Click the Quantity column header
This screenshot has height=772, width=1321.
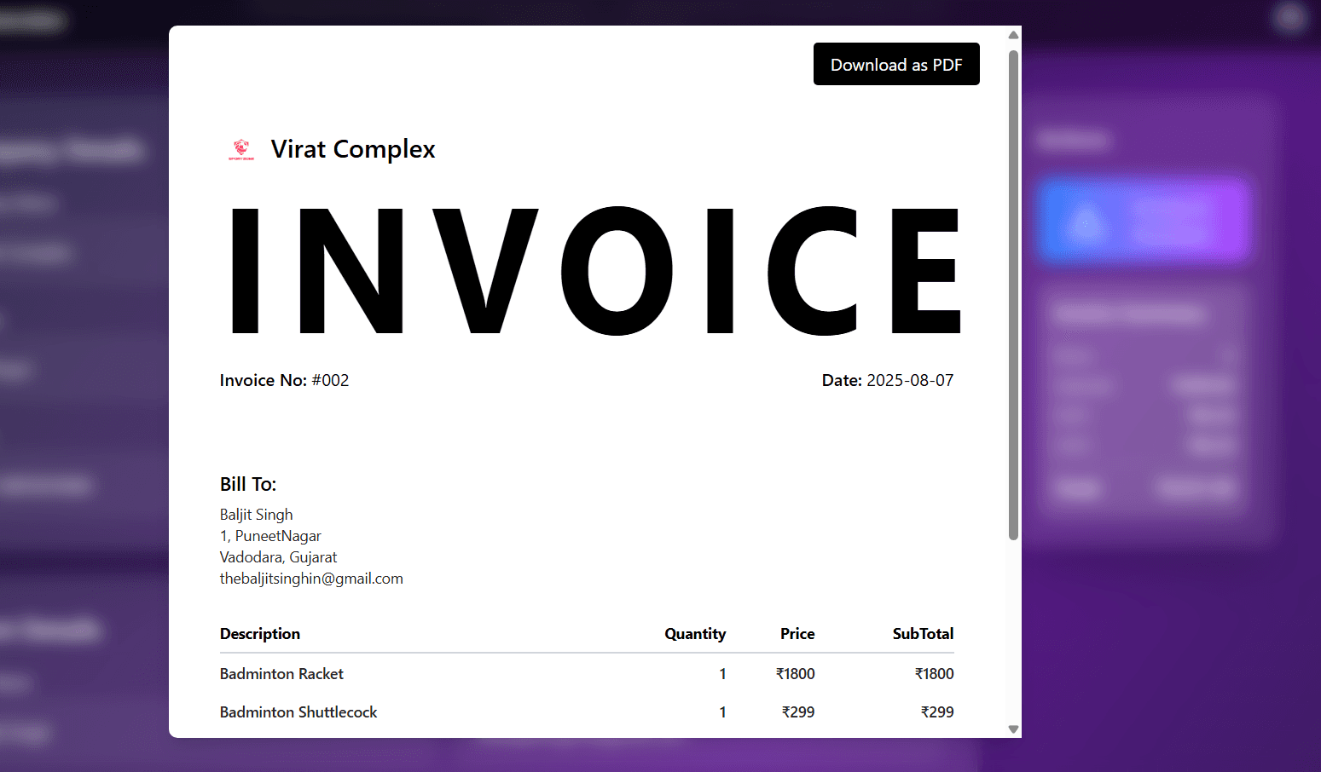pos(695,634)
